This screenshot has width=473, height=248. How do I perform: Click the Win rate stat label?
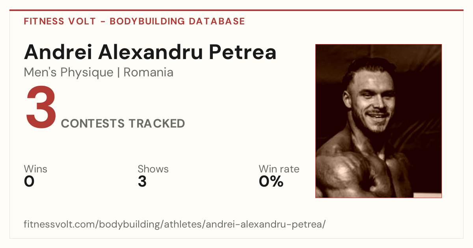[x=279, y=169]
